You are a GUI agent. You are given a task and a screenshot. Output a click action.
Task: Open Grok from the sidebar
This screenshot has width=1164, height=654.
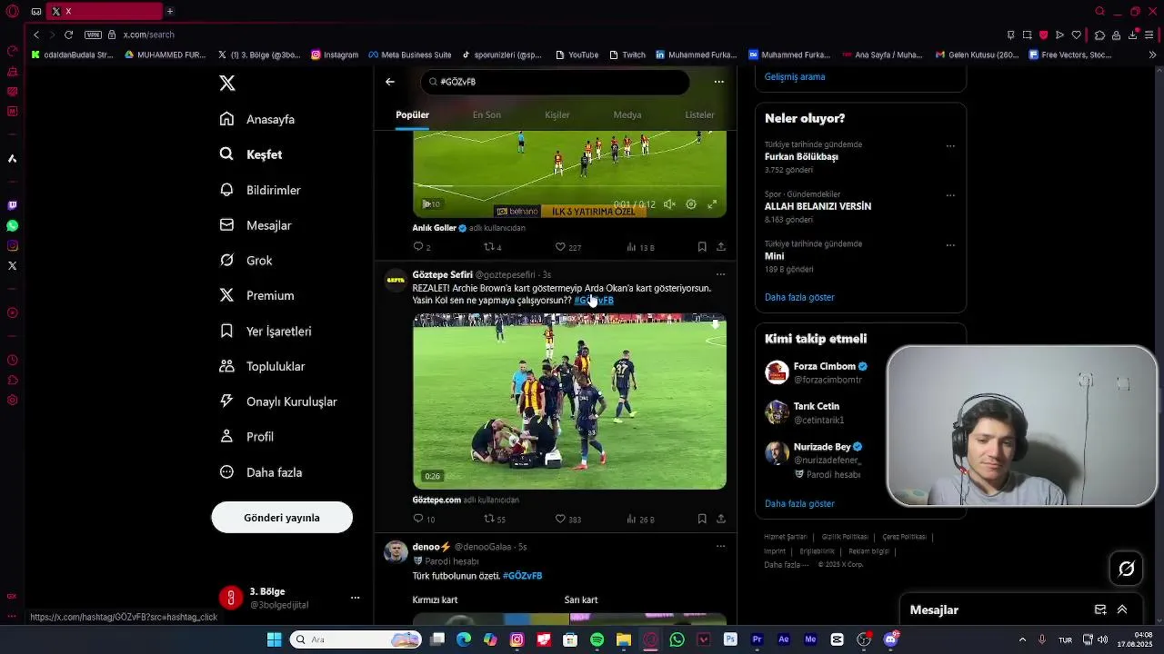click(x=246, y=261)
